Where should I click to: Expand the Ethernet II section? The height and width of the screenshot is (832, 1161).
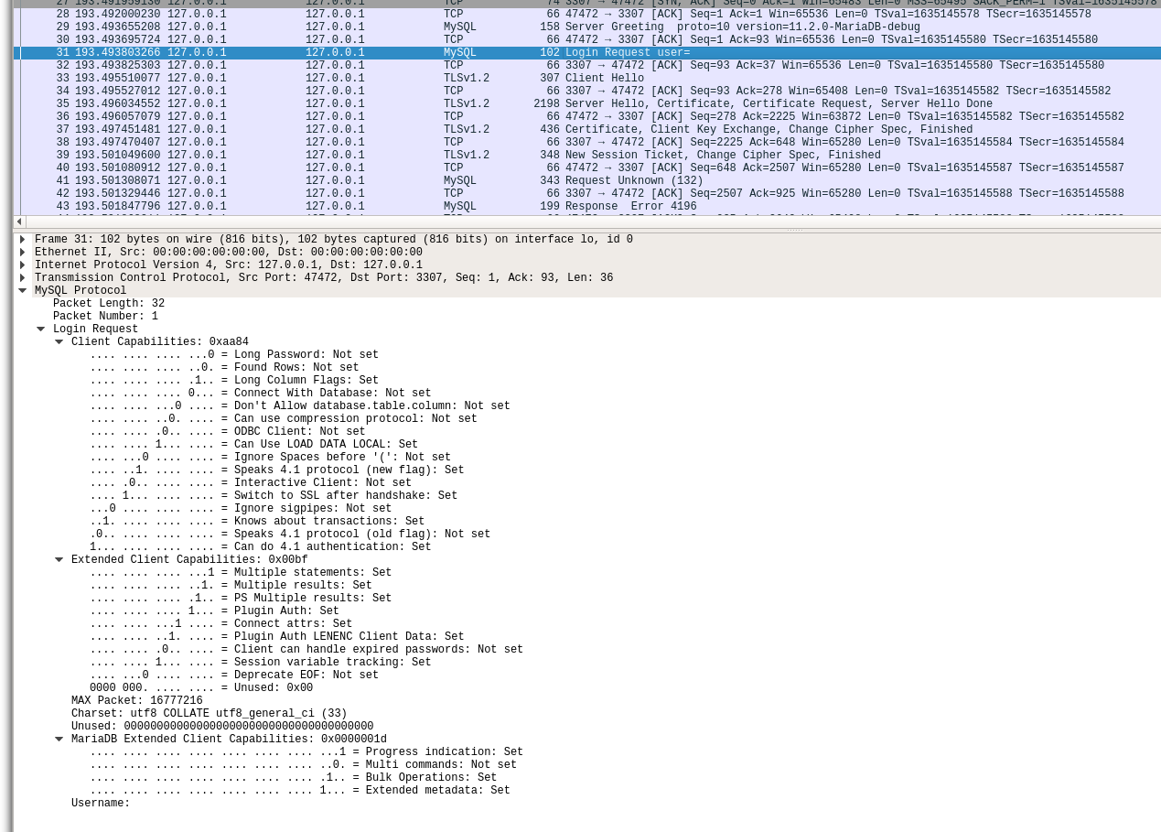(x=22, y=253)
